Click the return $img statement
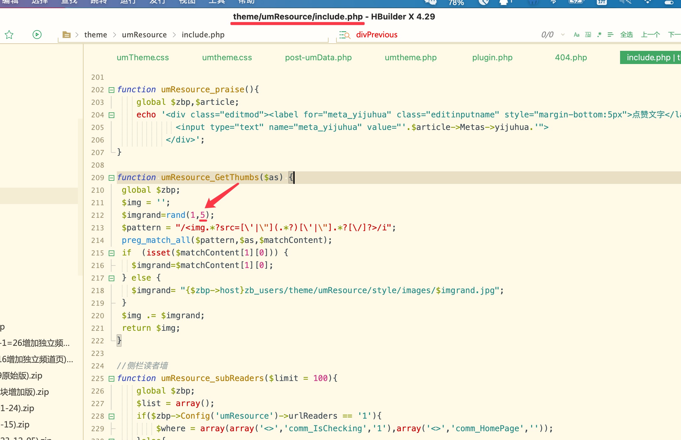The height and width of the screenshot is (440, 681). 151,328
